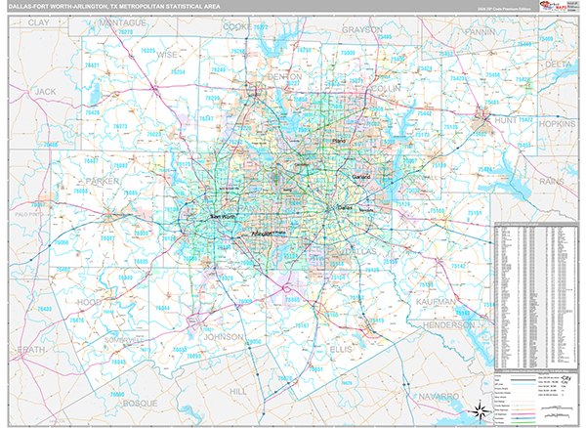
Task: Select the WISE county label
Action: point(168,56)
